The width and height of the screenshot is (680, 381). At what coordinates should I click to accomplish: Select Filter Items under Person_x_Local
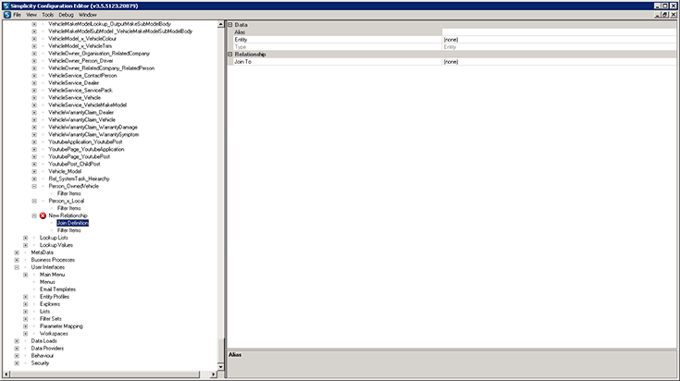click(69, 208)
